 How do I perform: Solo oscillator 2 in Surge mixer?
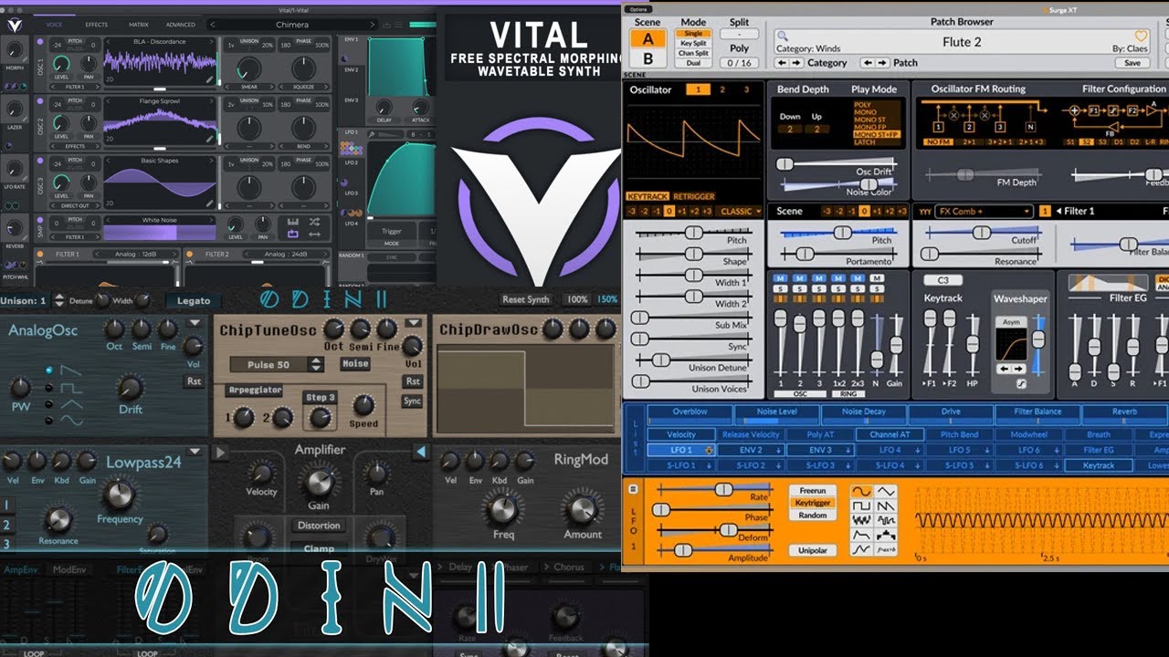click(x=800, y=288)
